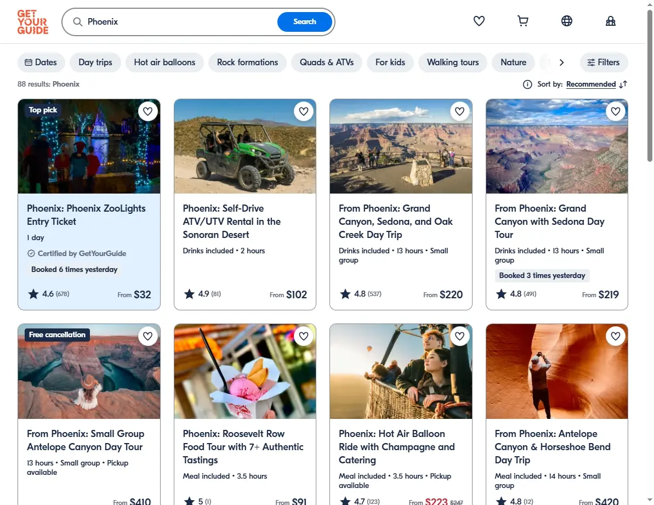Save Small Group Antelope Canyon tour
The height and width of the screenshot is (505, 654).
[147, 336]
